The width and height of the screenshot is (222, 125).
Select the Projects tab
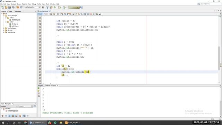[x=3, y=11]
